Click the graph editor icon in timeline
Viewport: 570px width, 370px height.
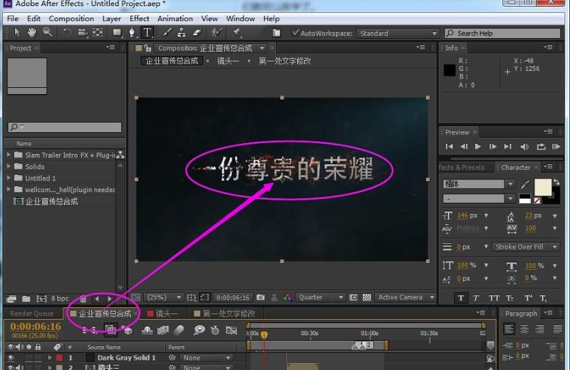tap(231, 330)
